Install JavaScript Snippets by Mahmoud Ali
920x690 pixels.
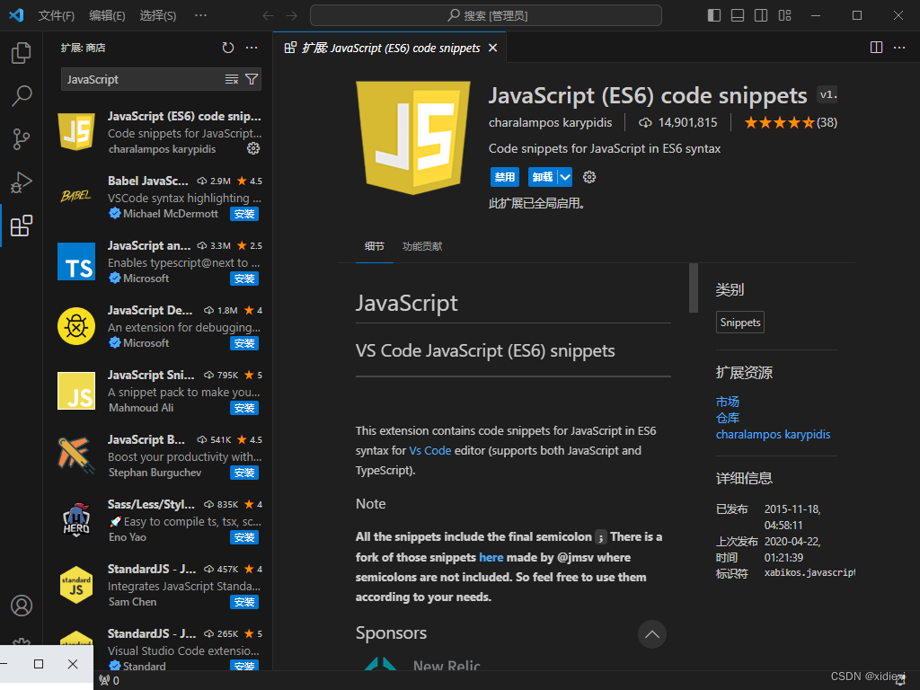(x=244, y=408)
